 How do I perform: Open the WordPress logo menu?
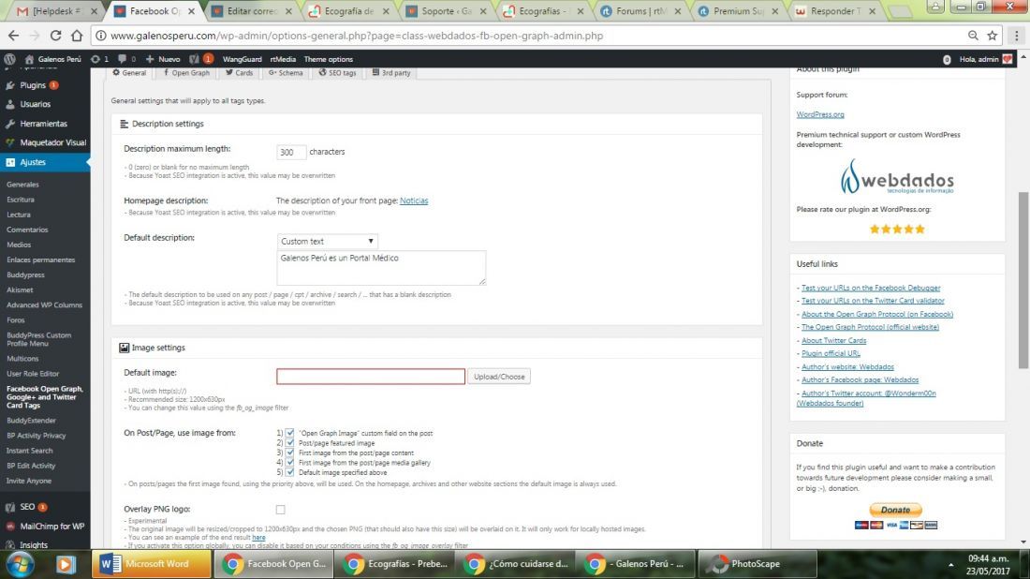point(10,59)
